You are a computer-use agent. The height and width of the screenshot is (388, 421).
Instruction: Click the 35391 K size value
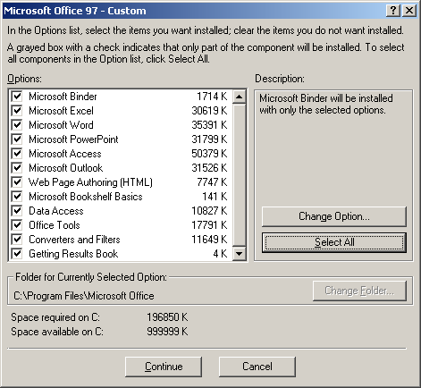209,125
